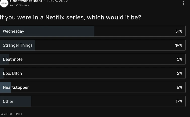Image resolution: width=190 pixels, height=117 pixels.
Task: Click the GhostWantsToast profile avatar
Action: [x=4, y=3]
